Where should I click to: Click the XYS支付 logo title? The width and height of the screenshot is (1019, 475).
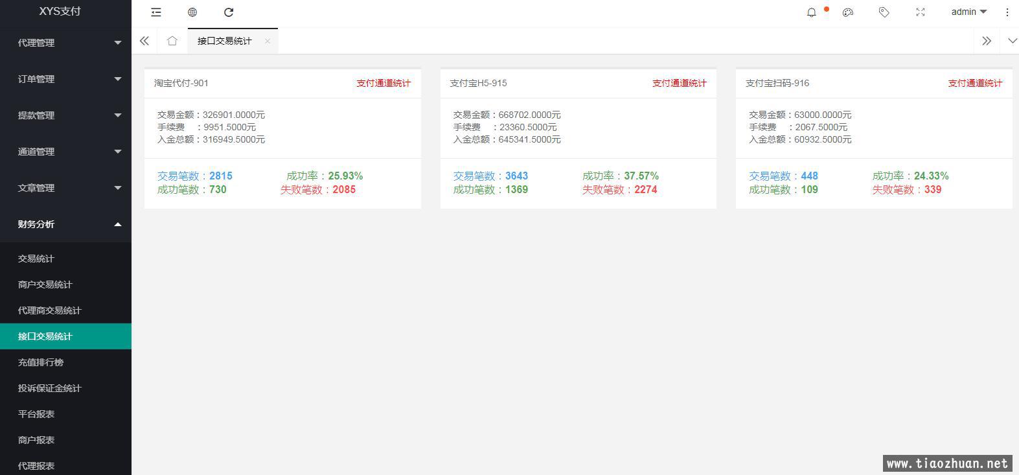click(x=60, y=11)
